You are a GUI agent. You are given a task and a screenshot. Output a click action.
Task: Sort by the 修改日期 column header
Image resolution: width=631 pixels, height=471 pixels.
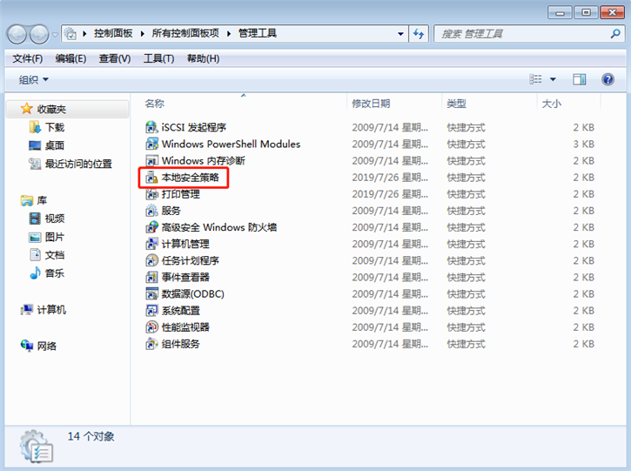(x=370, y=103)
